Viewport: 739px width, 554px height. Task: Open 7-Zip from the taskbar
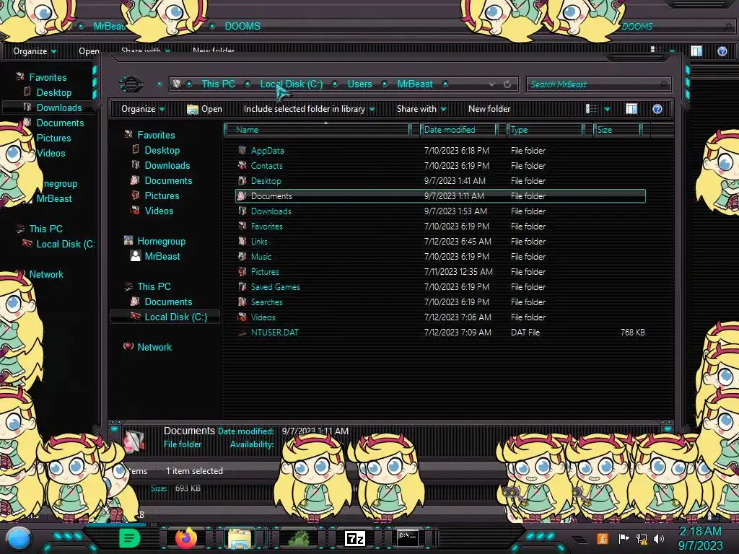tap(355, 538)
